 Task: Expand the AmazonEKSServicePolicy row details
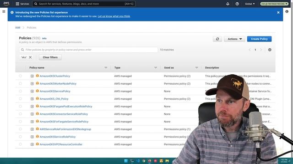(32, 91)
